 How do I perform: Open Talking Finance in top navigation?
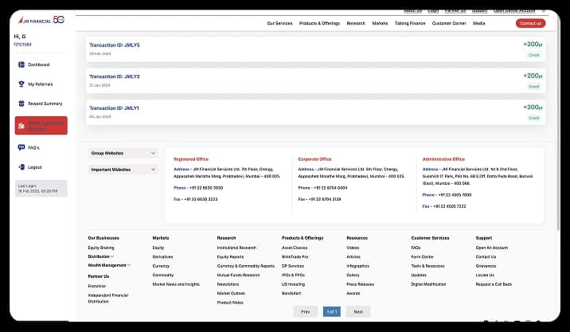coord(410,23)
